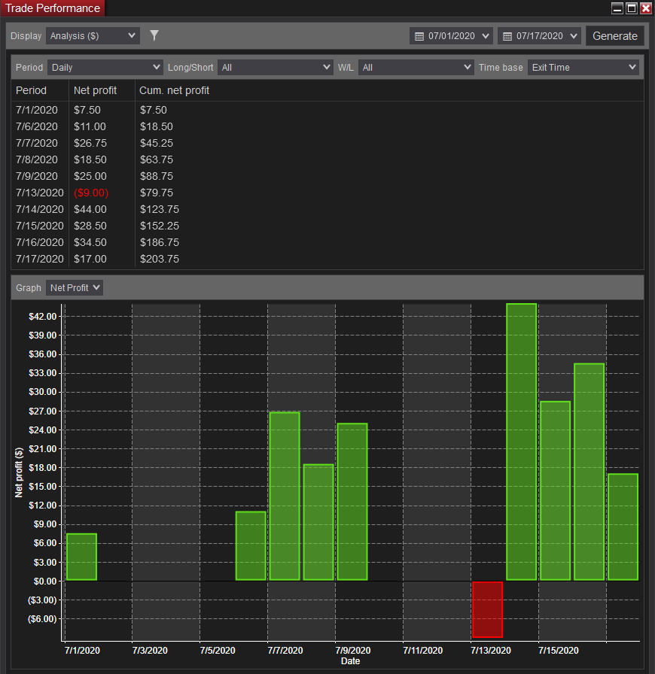Click the $42.00 y-axis label
Viewport: 655px width, 674px height.
[x=43, y=317]
